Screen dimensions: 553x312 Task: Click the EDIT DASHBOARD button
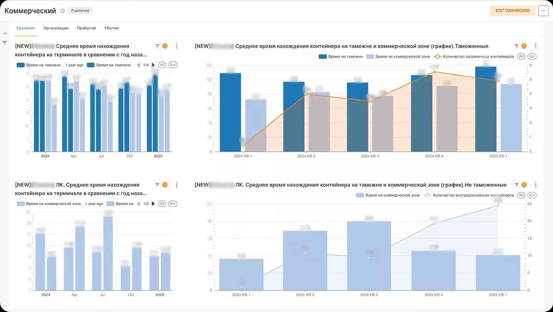(x=512, y=11)
